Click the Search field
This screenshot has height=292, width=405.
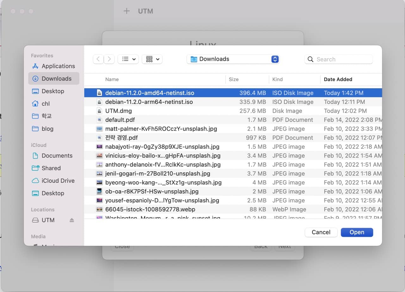tap(339, 59)
